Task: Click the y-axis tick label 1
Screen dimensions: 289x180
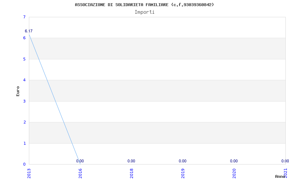Action: pos(24,143)
